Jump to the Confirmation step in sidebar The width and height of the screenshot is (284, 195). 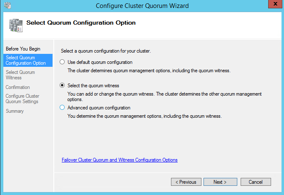tap(18, 87)
